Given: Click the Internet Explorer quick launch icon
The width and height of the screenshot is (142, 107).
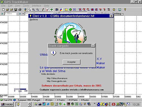Looking at the screenshot, I should coord(48,104).
